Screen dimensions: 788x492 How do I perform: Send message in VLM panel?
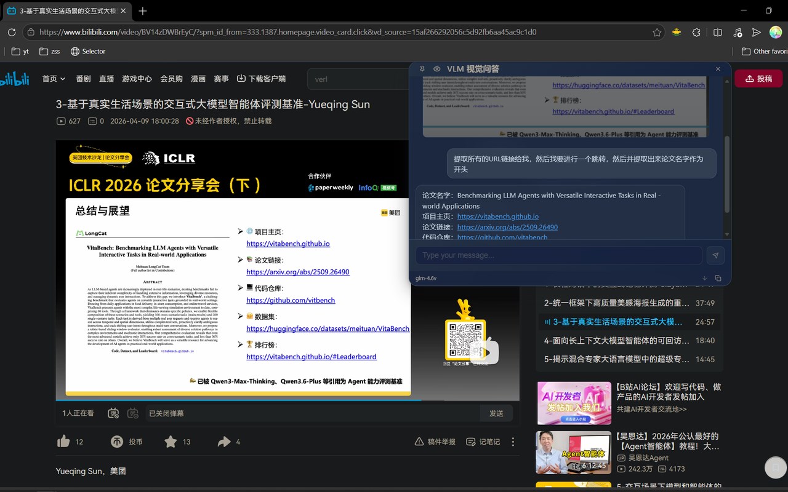point(715,255)
